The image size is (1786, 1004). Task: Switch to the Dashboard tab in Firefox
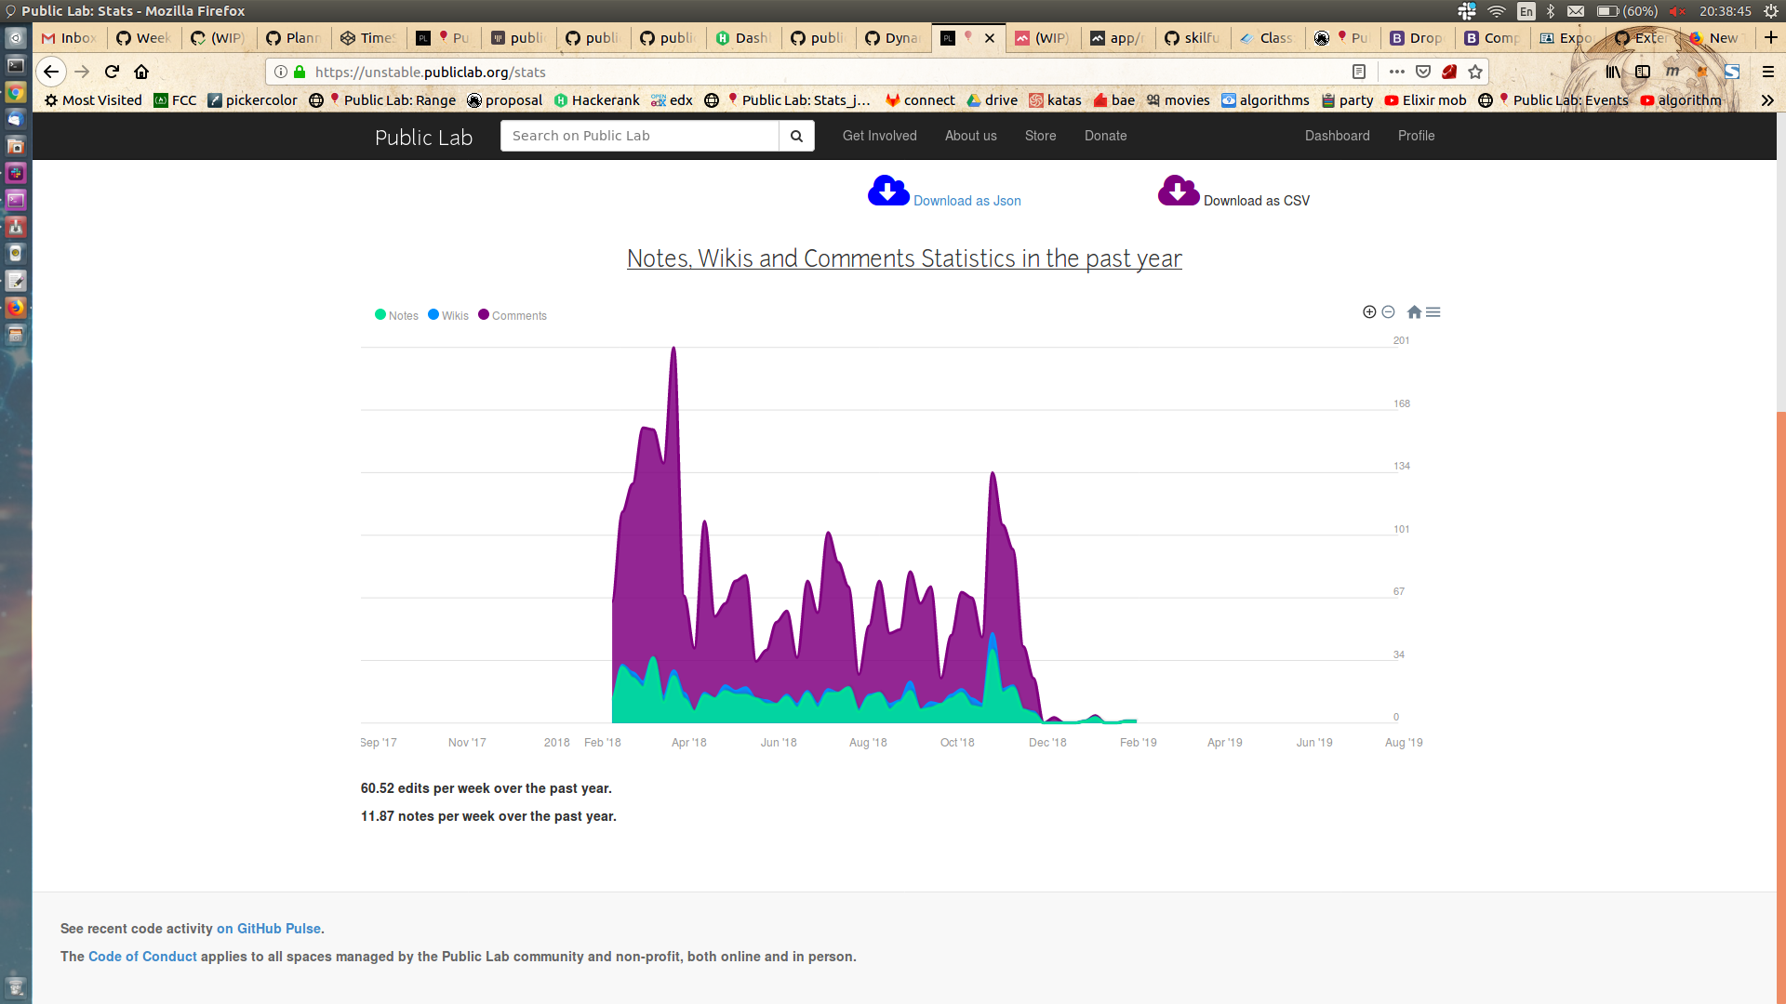point(744,38)
